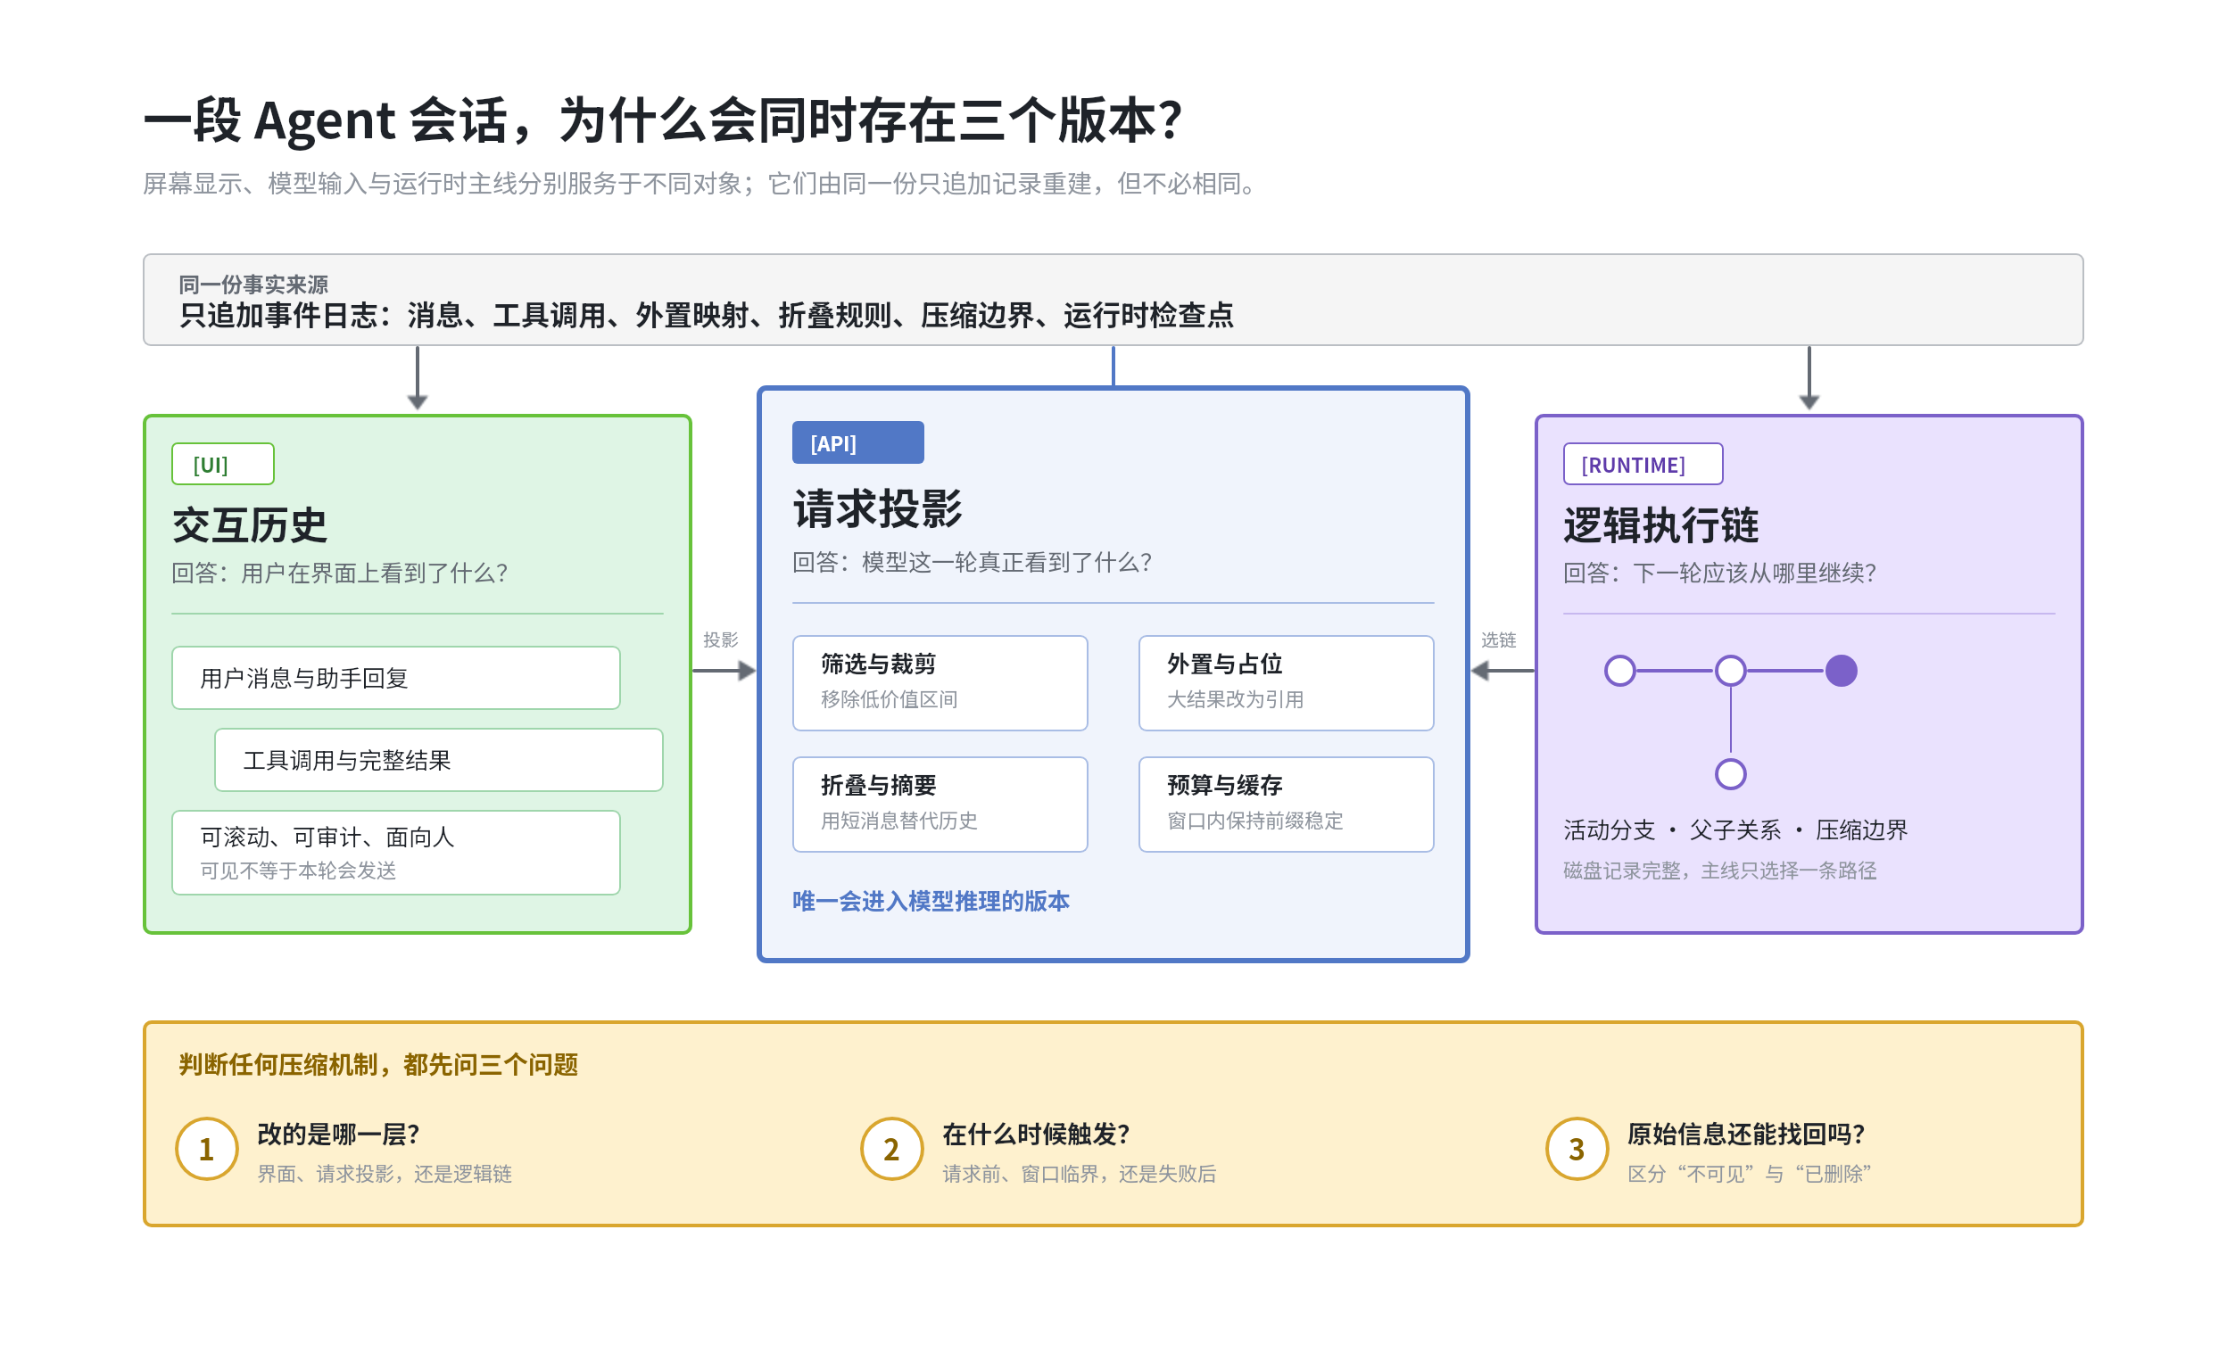The width and height of the screenshot is (2227, 1370).
Task: Click text 活动分支 · 父子关系 · 压缩边界
Action: coord(1735,829)
